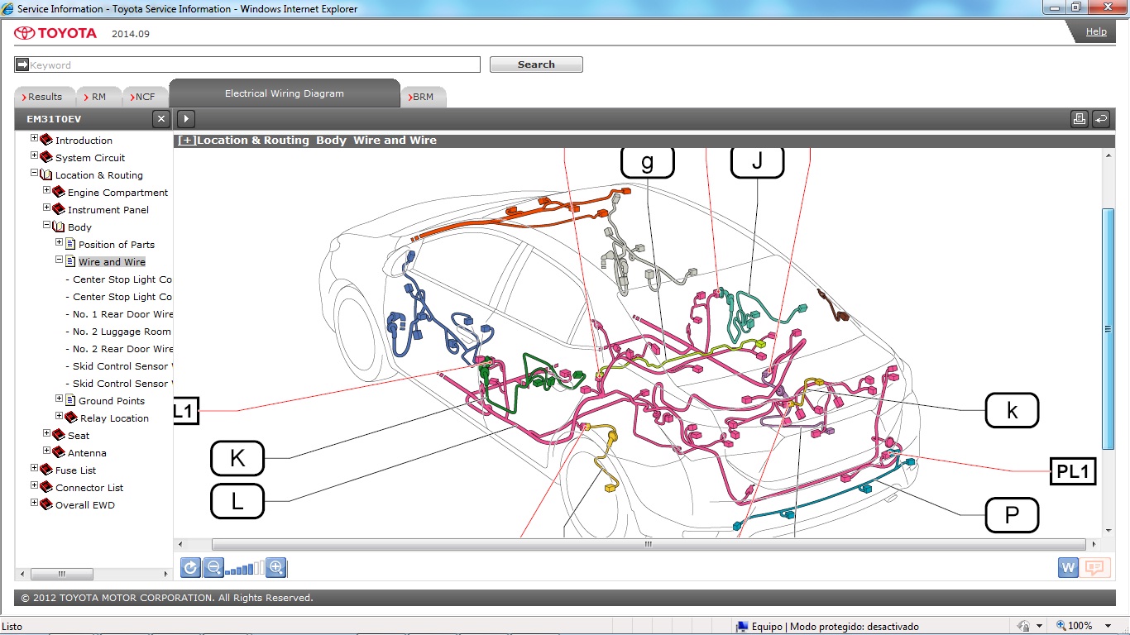The width and height of the screenshot is (1130, 635).
Task: Expand the Seat tree node
Action: (47, 434)
